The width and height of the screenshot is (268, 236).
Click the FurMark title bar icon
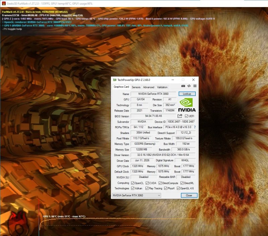(4, 3)
